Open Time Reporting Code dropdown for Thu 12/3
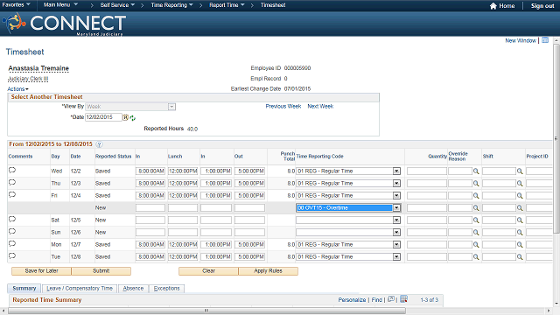 (396, 184)
